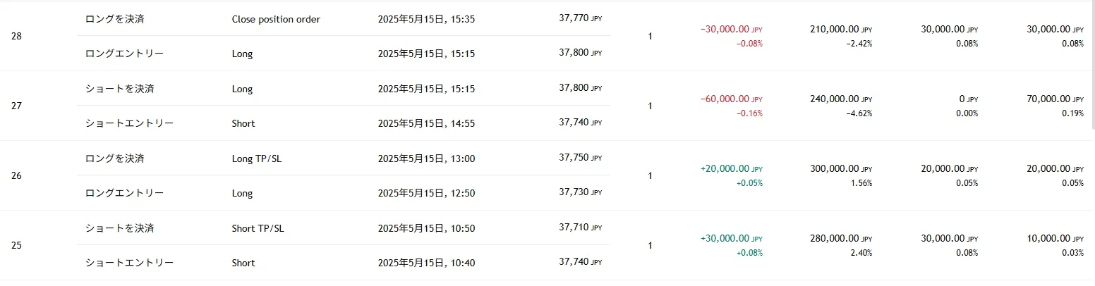Click the 10:40 short entry date

point(426,263)
